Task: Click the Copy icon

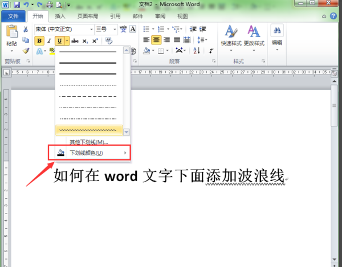Action: click(26, 40)
